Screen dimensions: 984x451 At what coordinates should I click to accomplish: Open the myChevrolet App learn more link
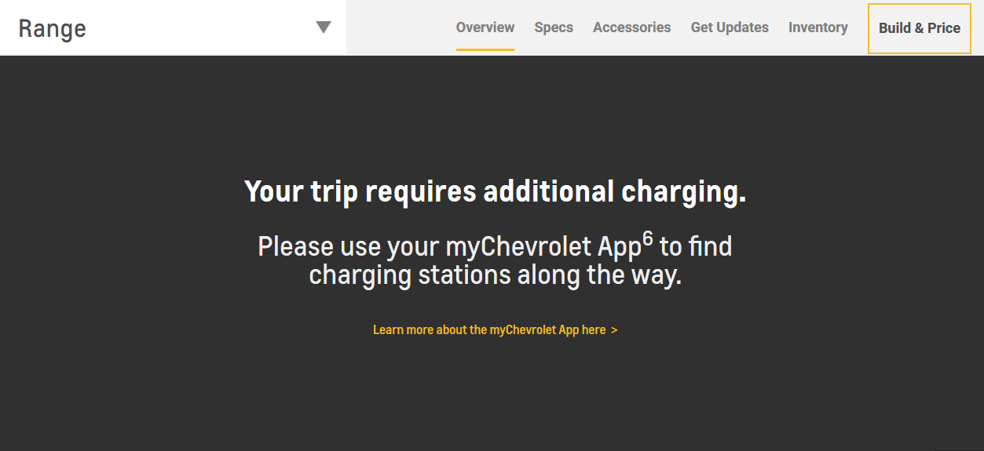(x=488, y=330)
